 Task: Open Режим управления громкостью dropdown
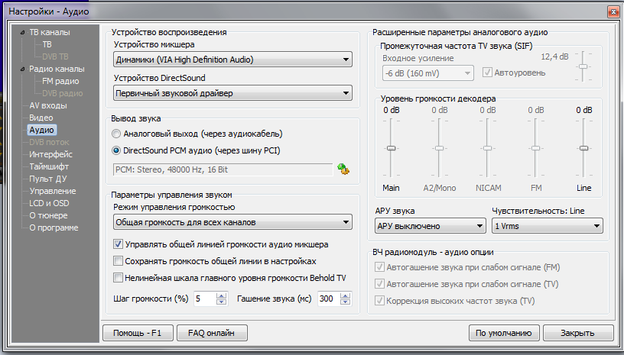point(232,223)
